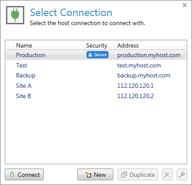Connect to the selected host
This screenshot has width=192, height=185.
(24, 175)
